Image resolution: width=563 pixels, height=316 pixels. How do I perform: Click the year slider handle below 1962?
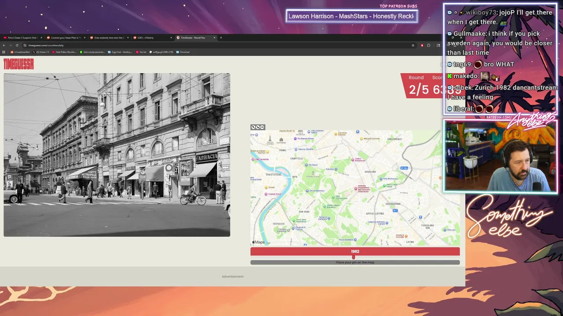tap(353, 257)
